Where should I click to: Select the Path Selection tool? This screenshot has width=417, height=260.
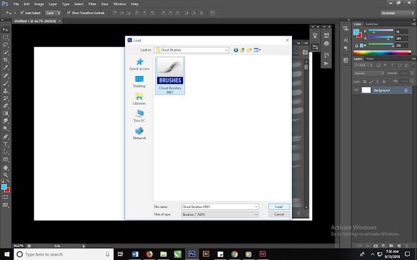pos(6,151)
